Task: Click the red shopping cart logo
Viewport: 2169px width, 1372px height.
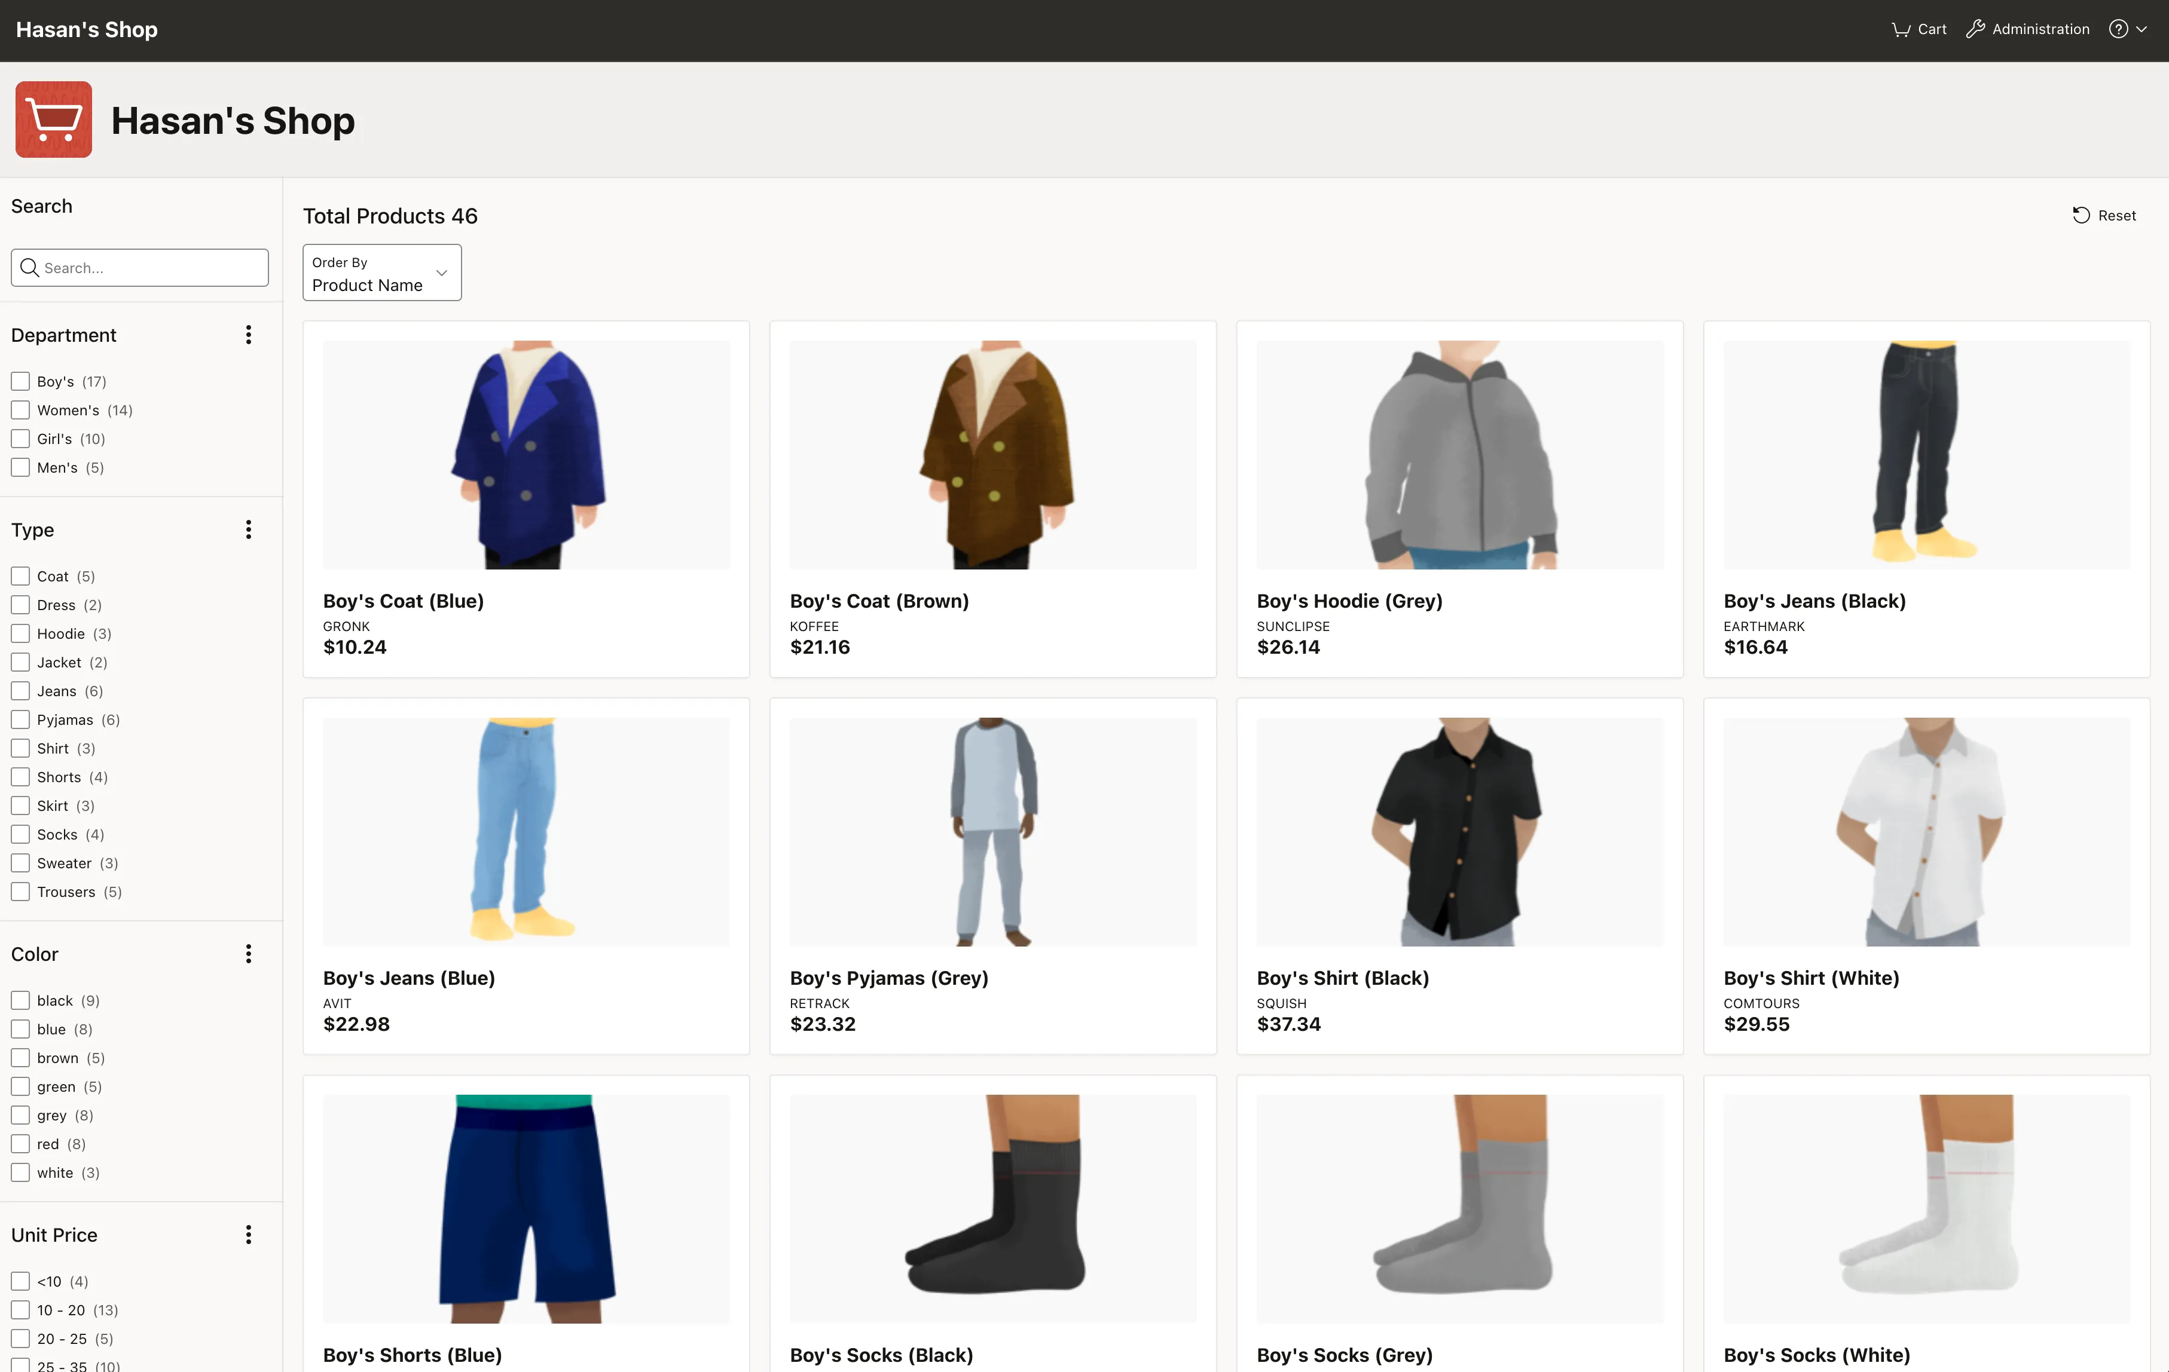Action: [54, 120]
